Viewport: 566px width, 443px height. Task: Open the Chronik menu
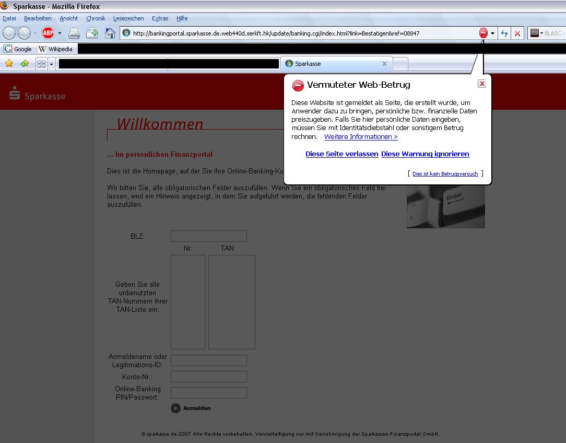(x=96, y=18)
